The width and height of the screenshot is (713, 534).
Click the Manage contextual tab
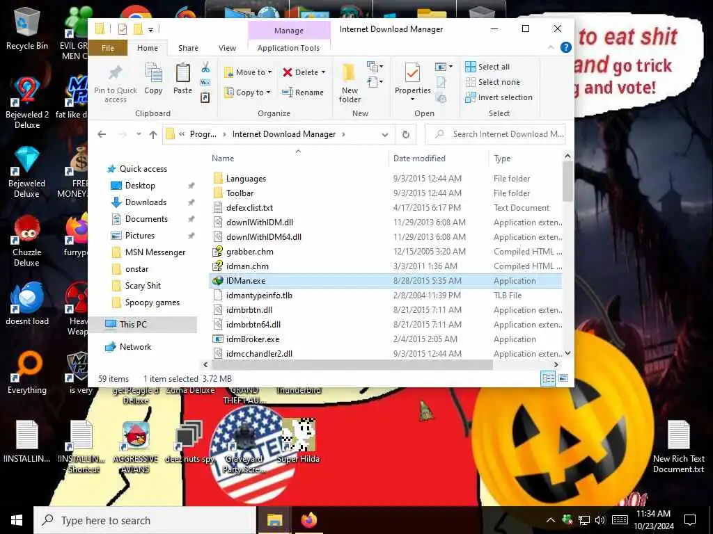[x=289, y=31]
